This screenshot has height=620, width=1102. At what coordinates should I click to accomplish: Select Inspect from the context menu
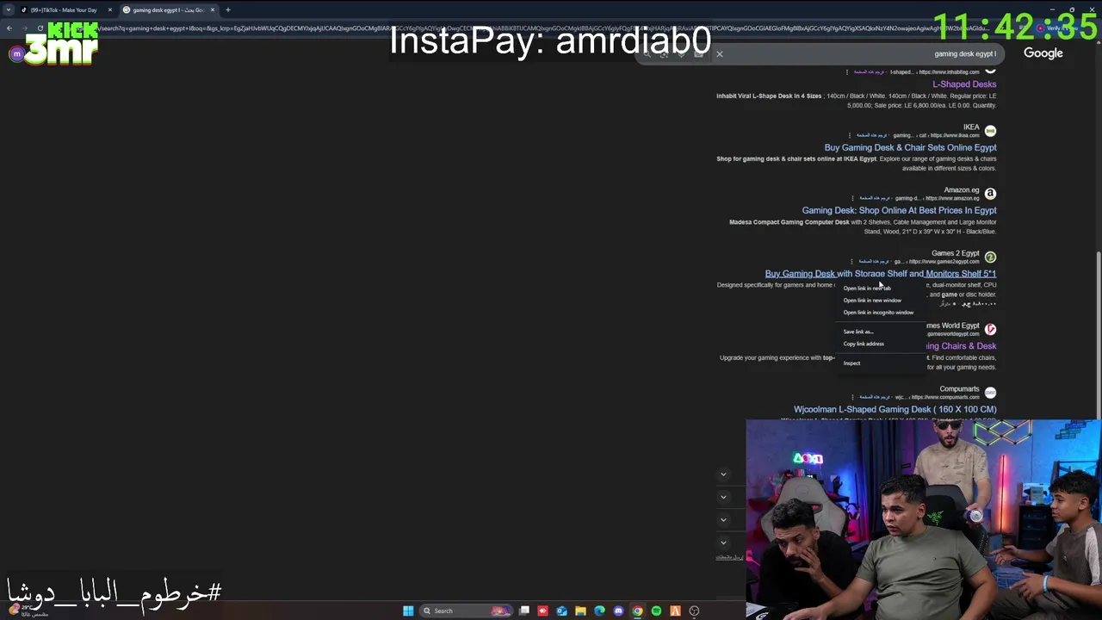(880, 363)
